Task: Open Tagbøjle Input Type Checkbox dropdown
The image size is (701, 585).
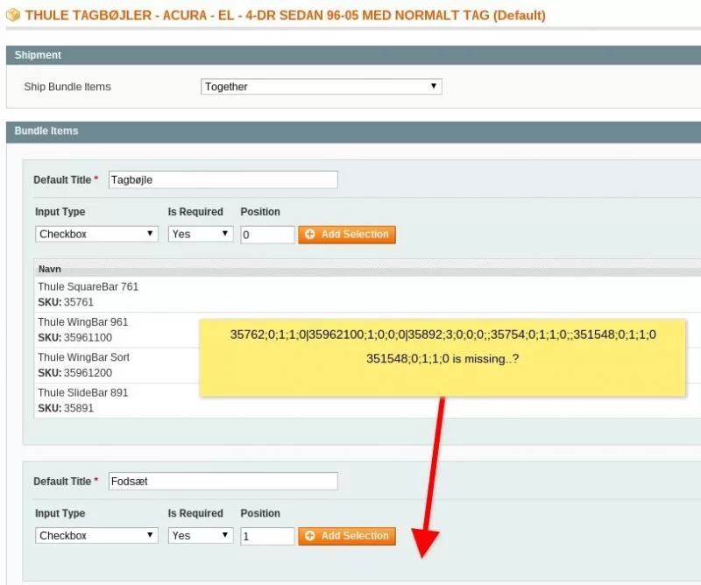Action: (96, 234)
